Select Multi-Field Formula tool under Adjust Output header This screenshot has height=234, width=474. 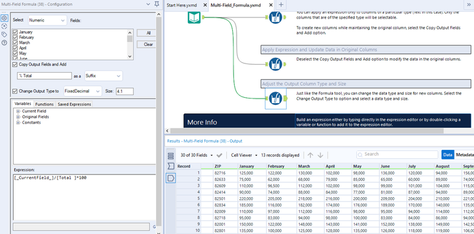[x=276, y=99]
